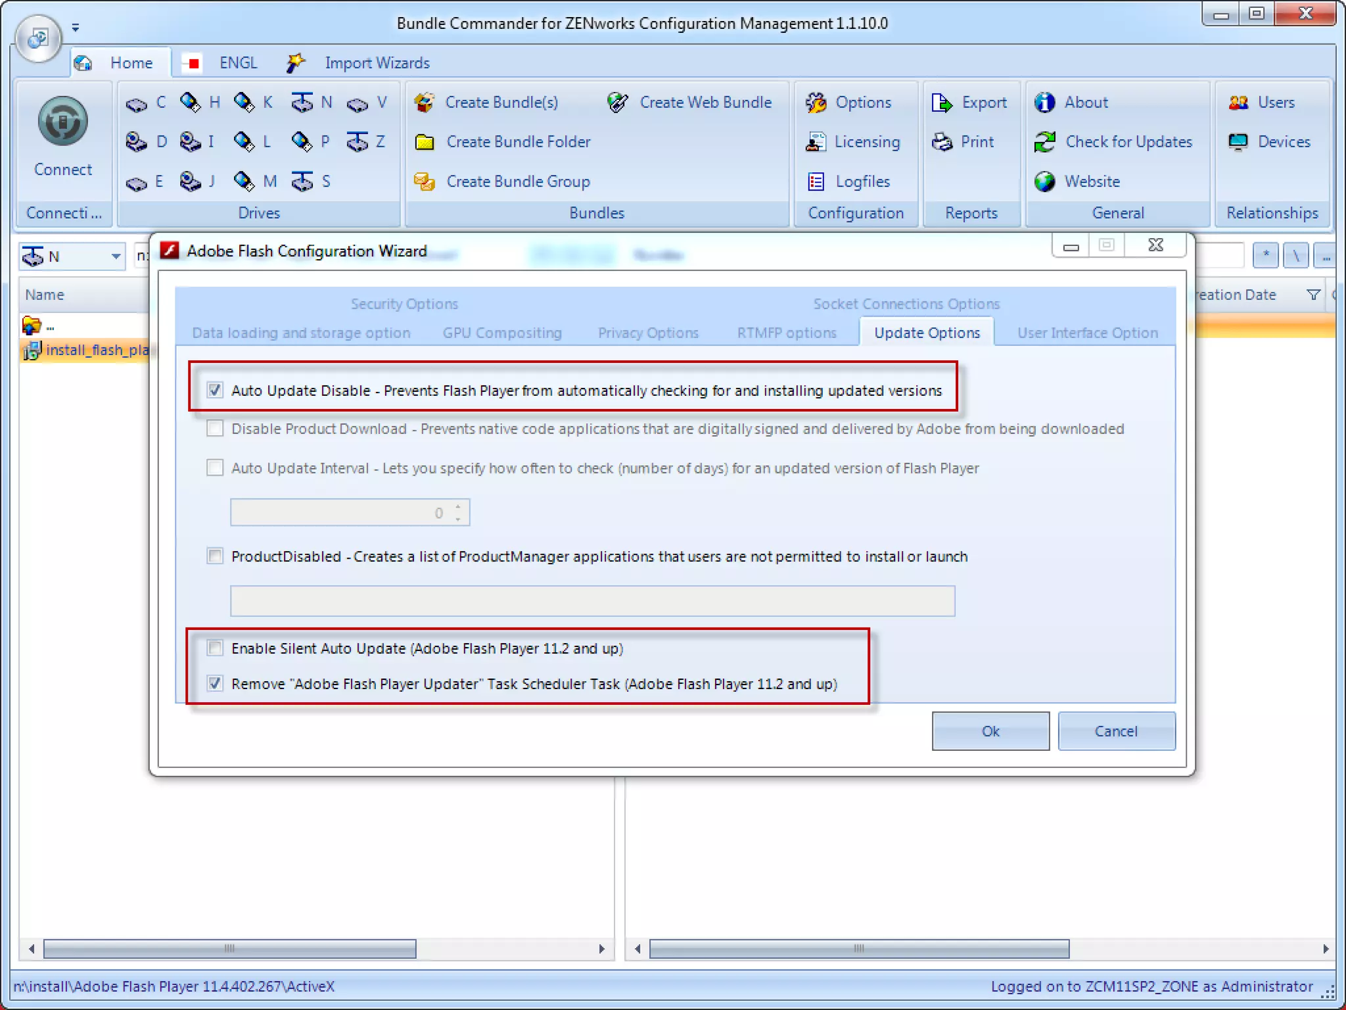Screen dimensions: 1346x1010
Task: Click Create Bundle Group
Action: [503, 181]
